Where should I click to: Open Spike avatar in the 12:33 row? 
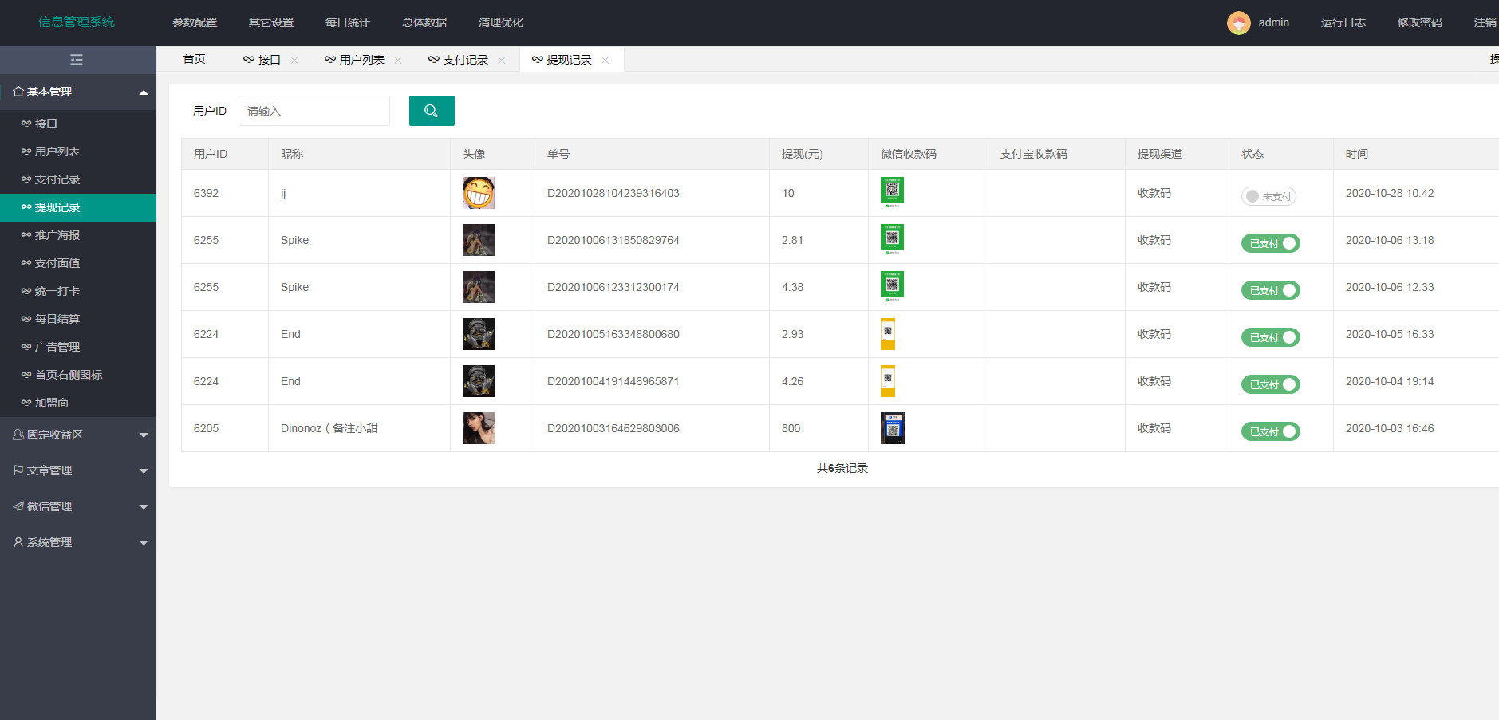[x=479, y=287]
